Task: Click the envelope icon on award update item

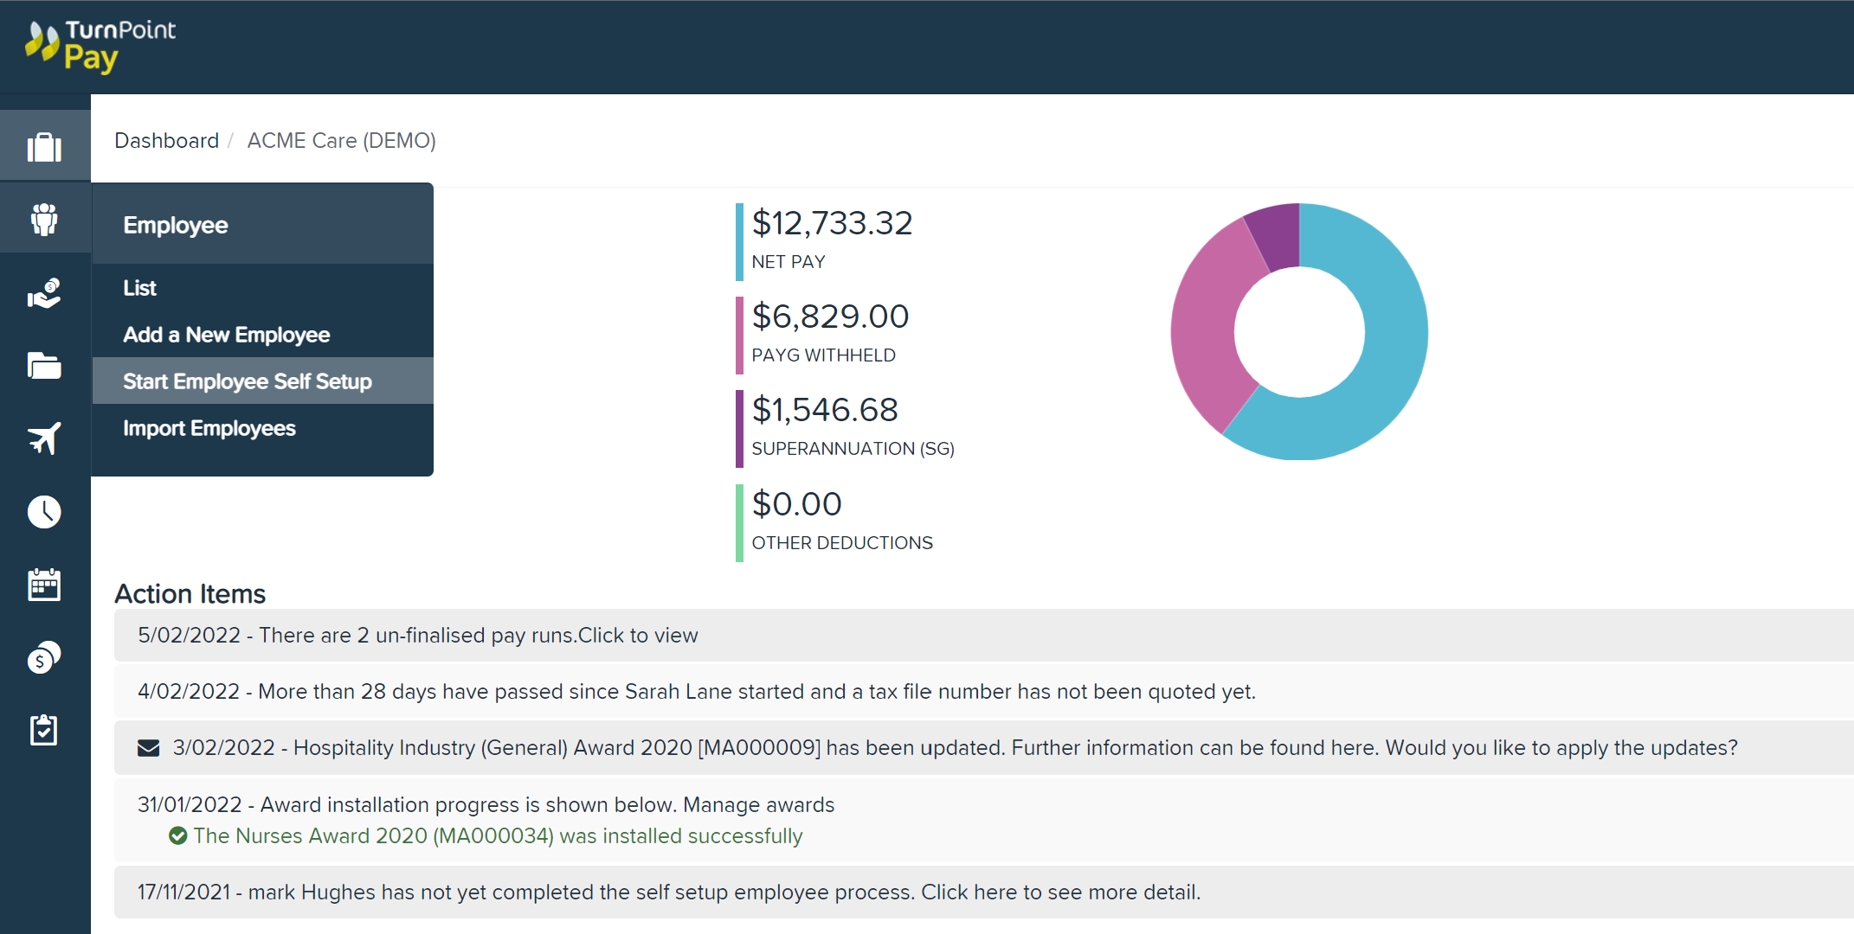Action: pos(149,748)
